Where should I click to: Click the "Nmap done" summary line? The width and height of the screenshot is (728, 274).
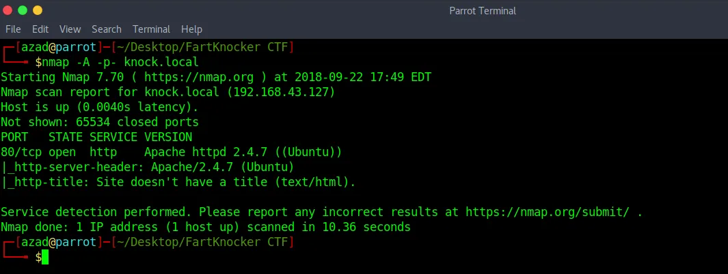coord(206,227)
